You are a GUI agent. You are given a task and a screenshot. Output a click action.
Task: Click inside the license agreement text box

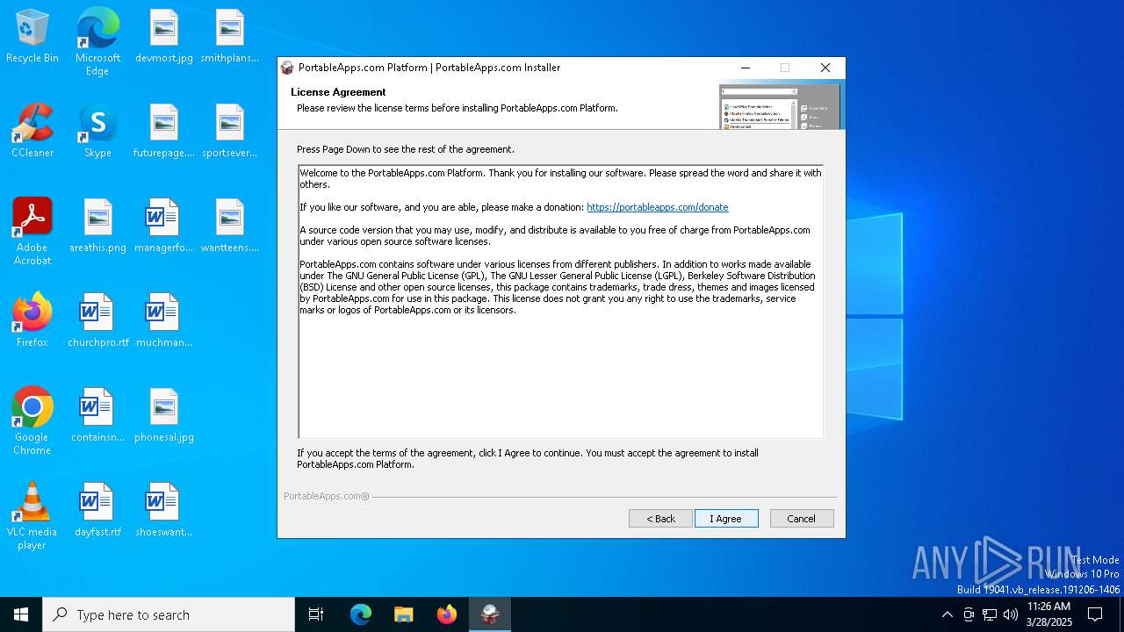pyautogui.click(x=560, y=301)
